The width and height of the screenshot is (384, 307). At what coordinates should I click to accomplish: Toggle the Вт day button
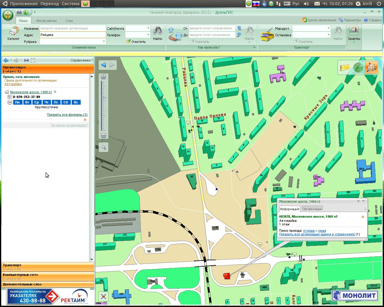(x=27, y=102)
